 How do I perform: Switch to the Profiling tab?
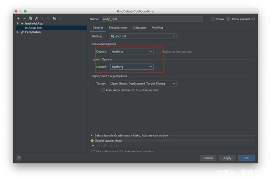(x=158, y=28)
